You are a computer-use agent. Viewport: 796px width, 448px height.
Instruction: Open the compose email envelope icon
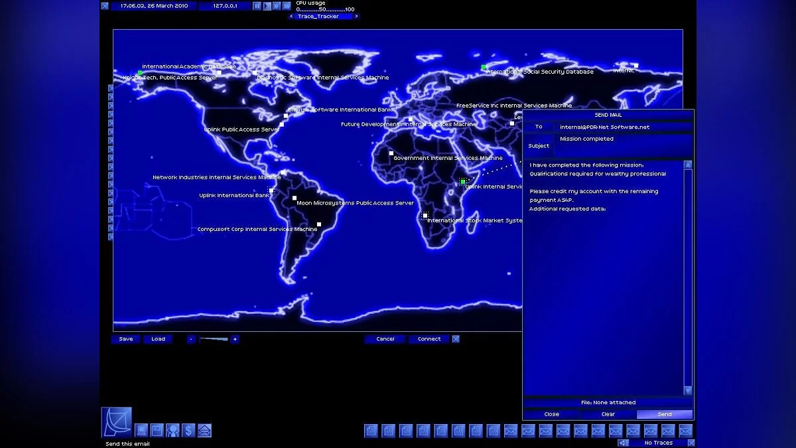coord(204,430)
